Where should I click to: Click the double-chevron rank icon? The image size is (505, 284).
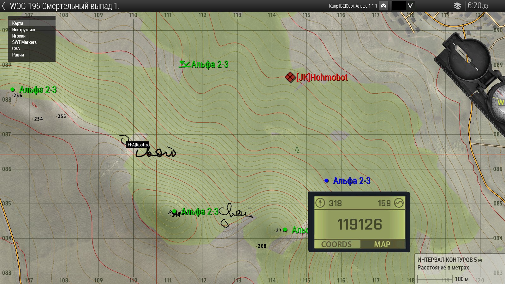click(x=383, y=6)
